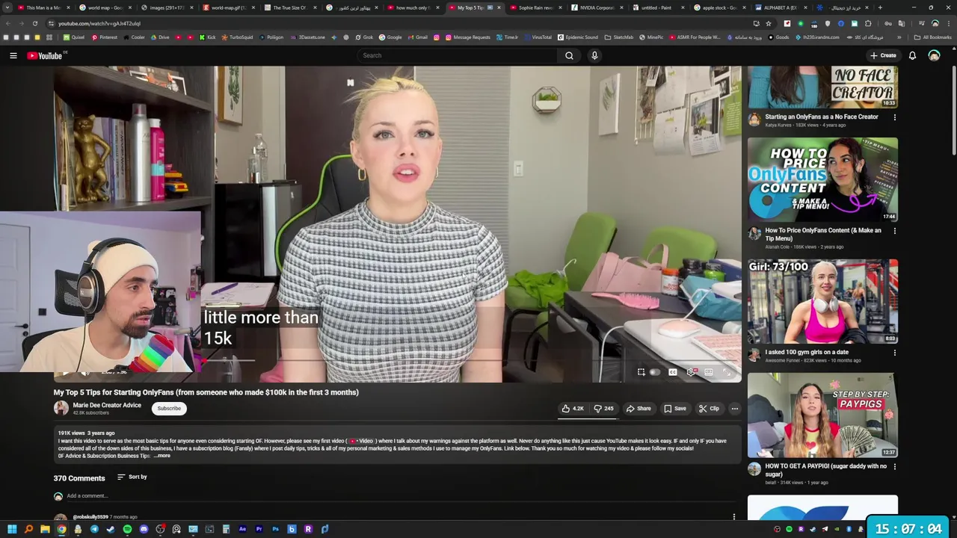Open the Epidemic Sound bookmark

pyautogui.click(x=577, y=37)
